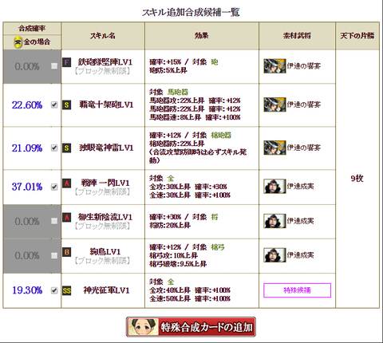This screenshot has width=383, height=343.
Task: Click the 合成確率 column header
Action: (32, 28)
